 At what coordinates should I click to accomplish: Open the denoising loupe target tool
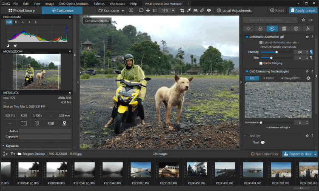click(x=308, y=78)
